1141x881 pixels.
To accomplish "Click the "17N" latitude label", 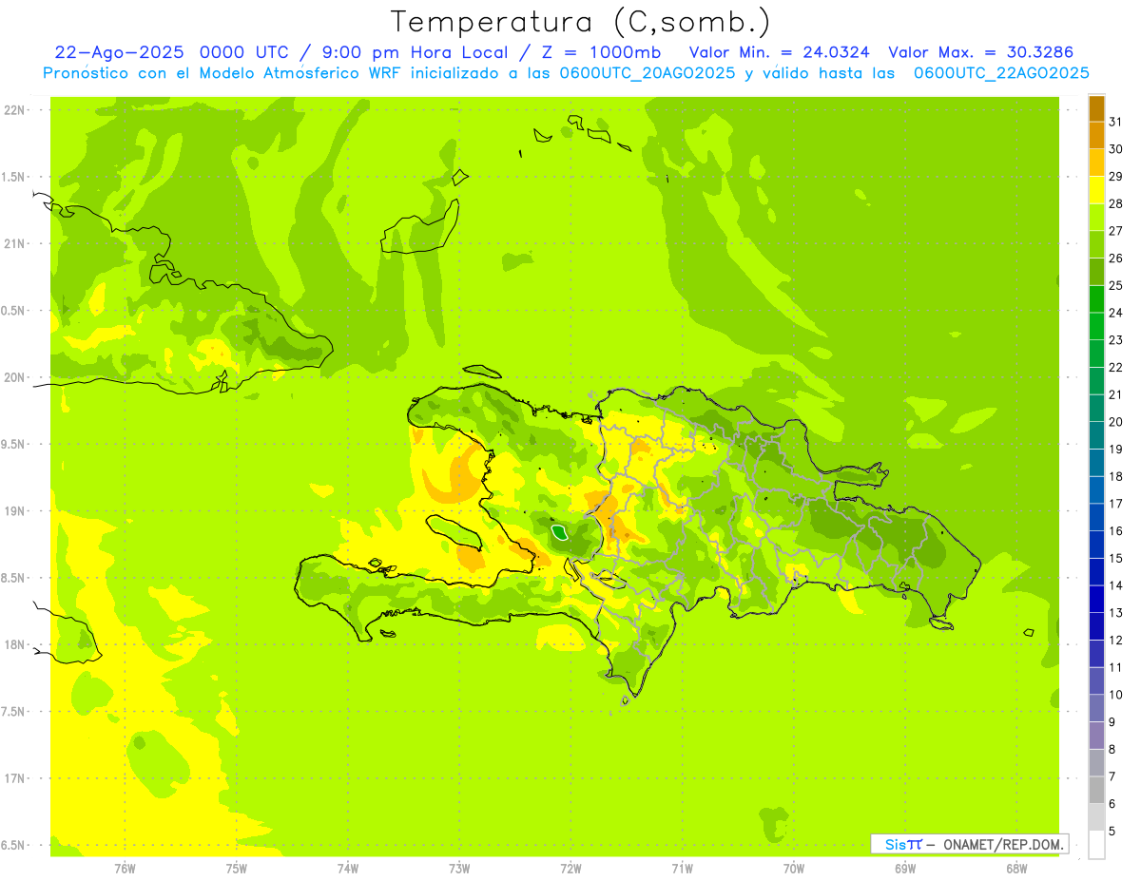I will point(14,778).
